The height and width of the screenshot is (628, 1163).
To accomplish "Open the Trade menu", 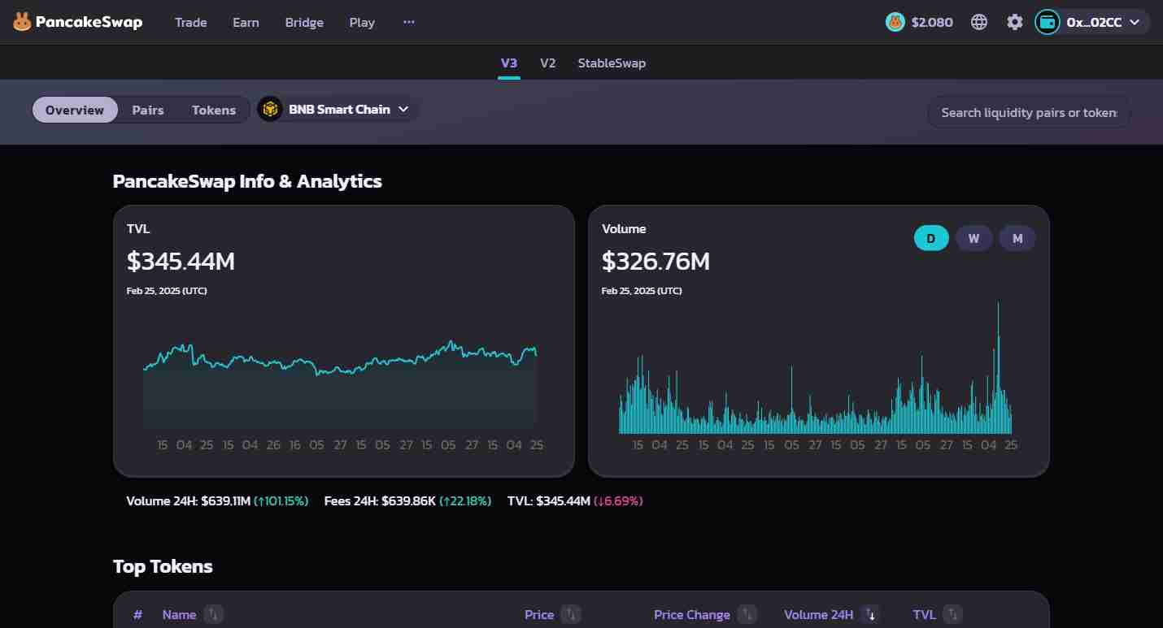I will click(x=191, y=22).
